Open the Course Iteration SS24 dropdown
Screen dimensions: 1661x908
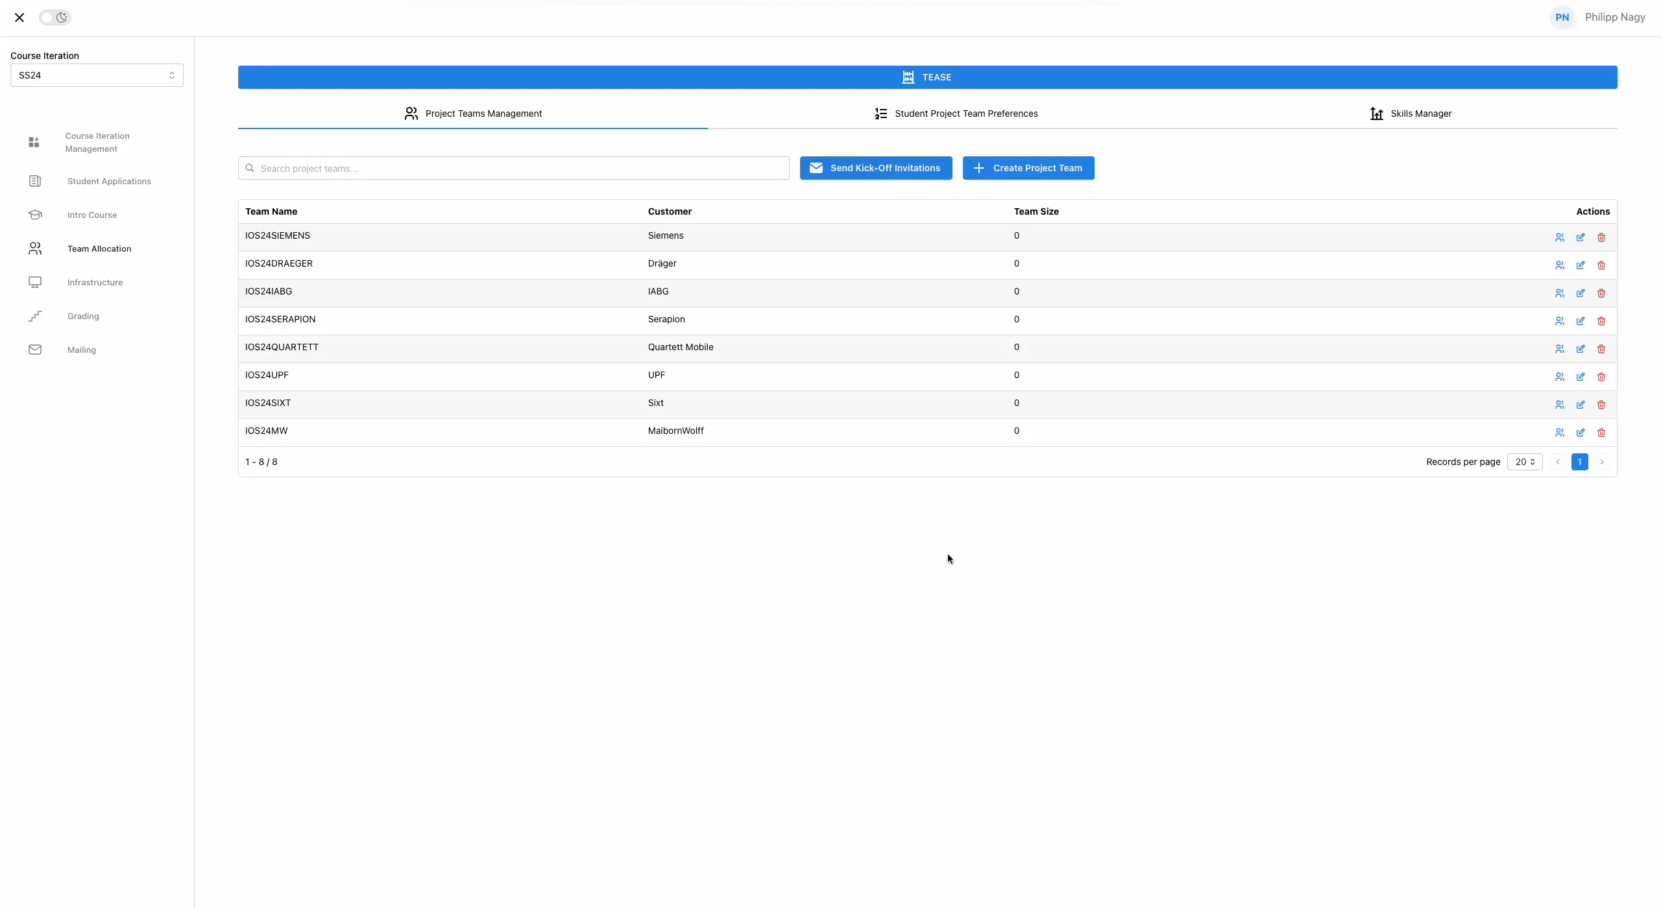97,75
